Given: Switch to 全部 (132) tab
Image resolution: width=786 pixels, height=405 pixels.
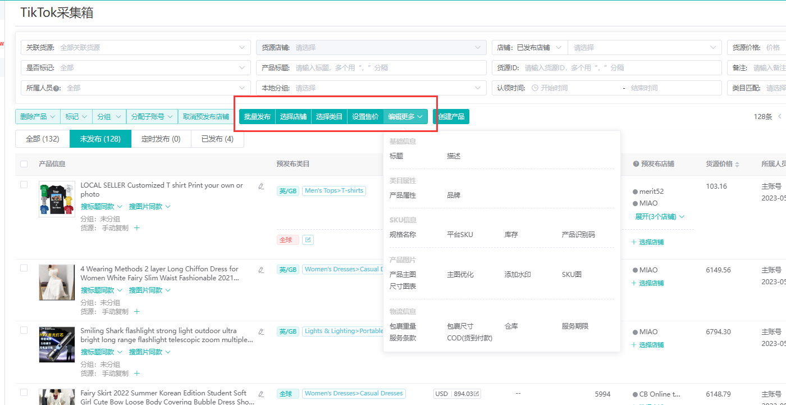Looking at the screenshot, I should coord(43,139).
